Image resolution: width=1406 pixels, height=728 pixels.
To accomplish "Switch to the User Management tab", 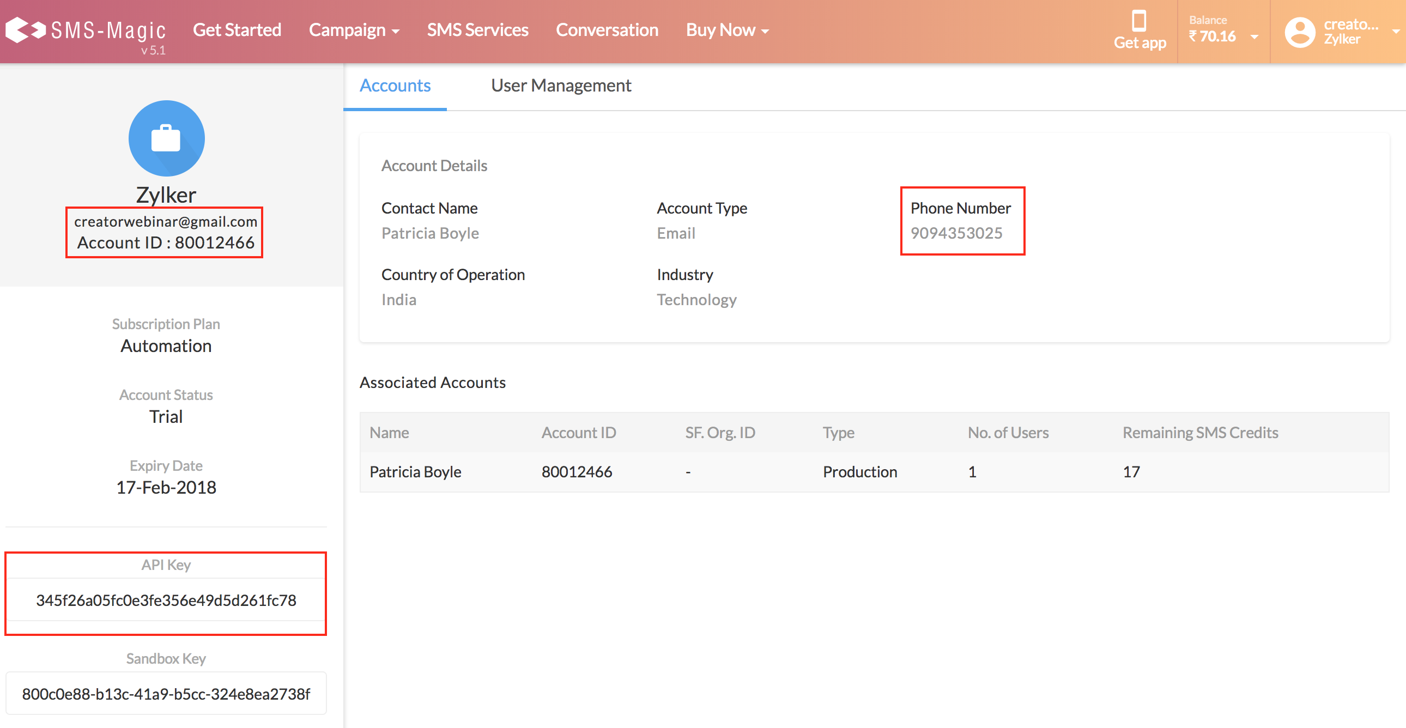I will 561,86.
